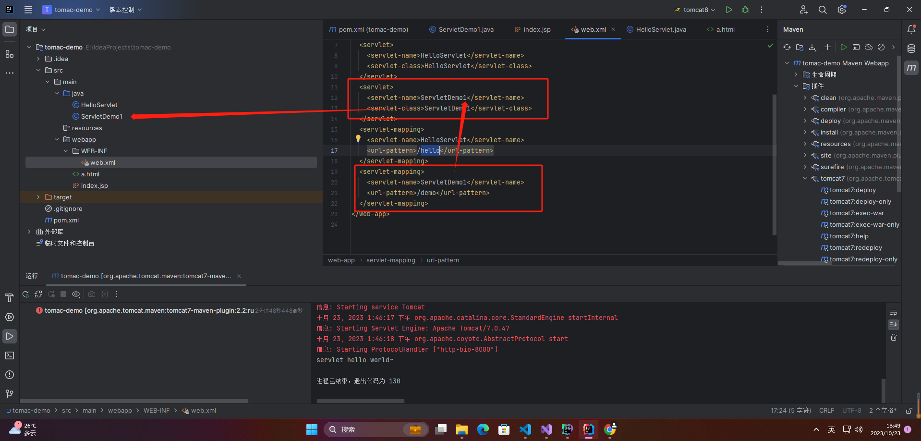
Task: Click servlet-mapping breadcrumb in editor
Action: tap(390, 260)
